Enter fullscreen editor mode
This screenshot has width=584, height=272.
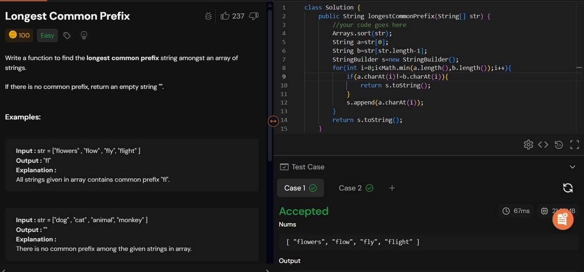pos(575,145)
